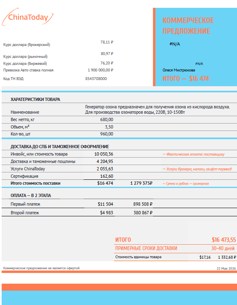Click the ChinaToday services amount 2 055,63
Viewport: 237px width, 305px height.
click(x=105, y=169)
